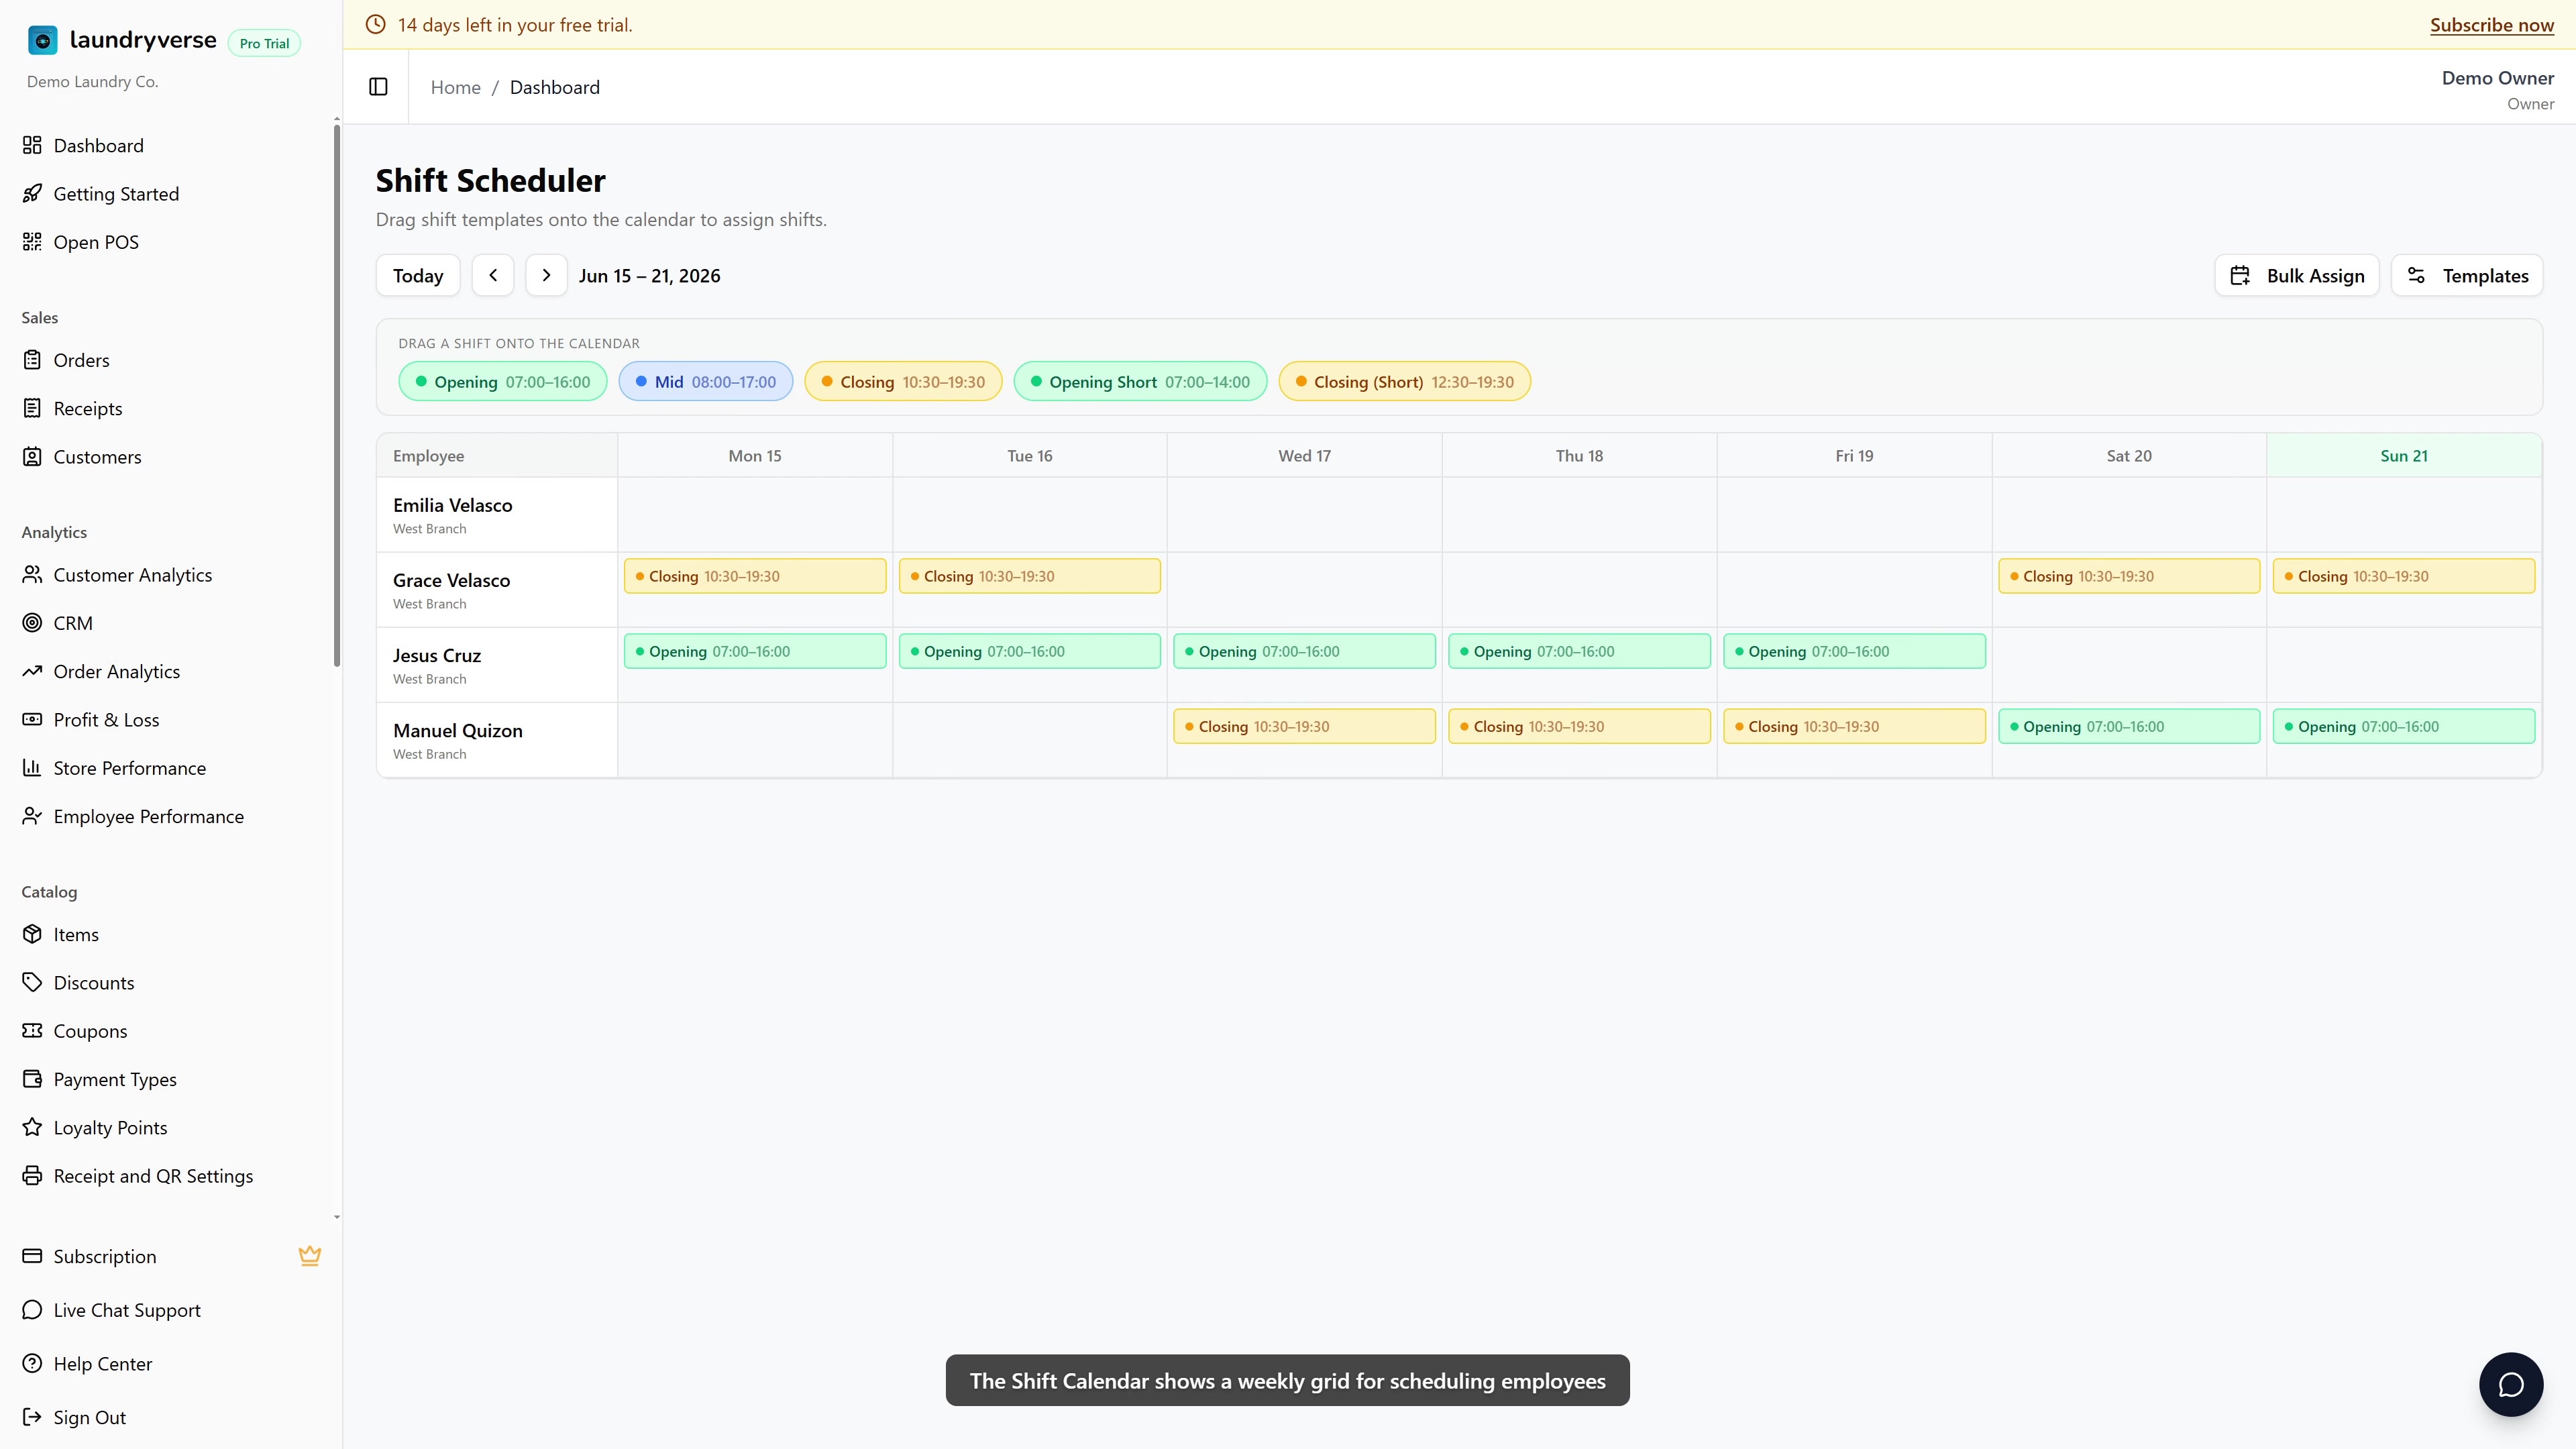The width and height of the screenshot is (2576, 1449).
Task: Click the Bulk Assign button
Action: [2297, 276]
